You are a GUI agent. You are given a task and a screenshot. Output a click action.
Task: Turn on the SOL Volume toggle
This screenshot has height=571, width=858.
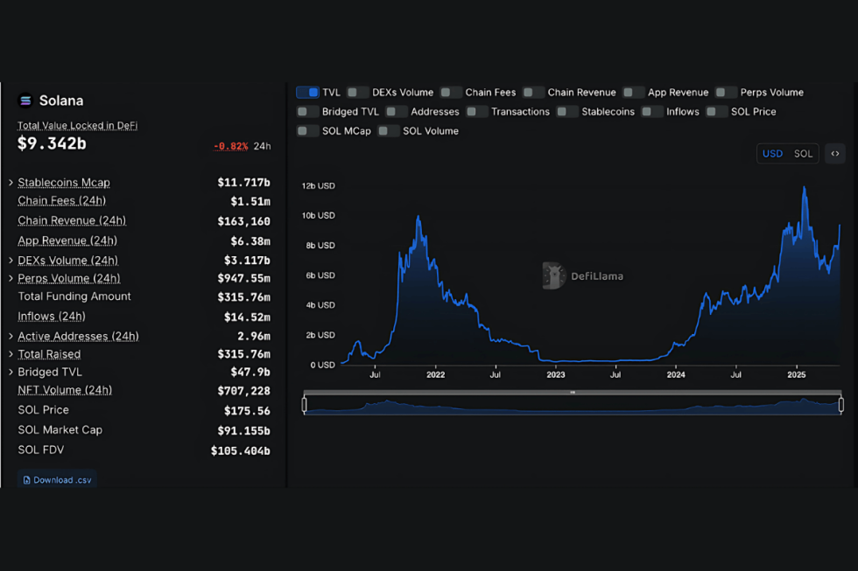tap(389, 130)
